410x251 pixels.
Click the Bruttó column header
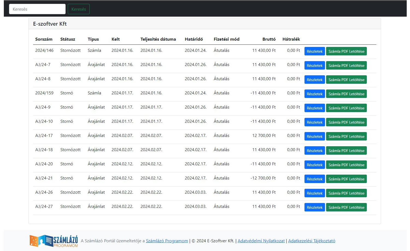click(x=269, y=39)
